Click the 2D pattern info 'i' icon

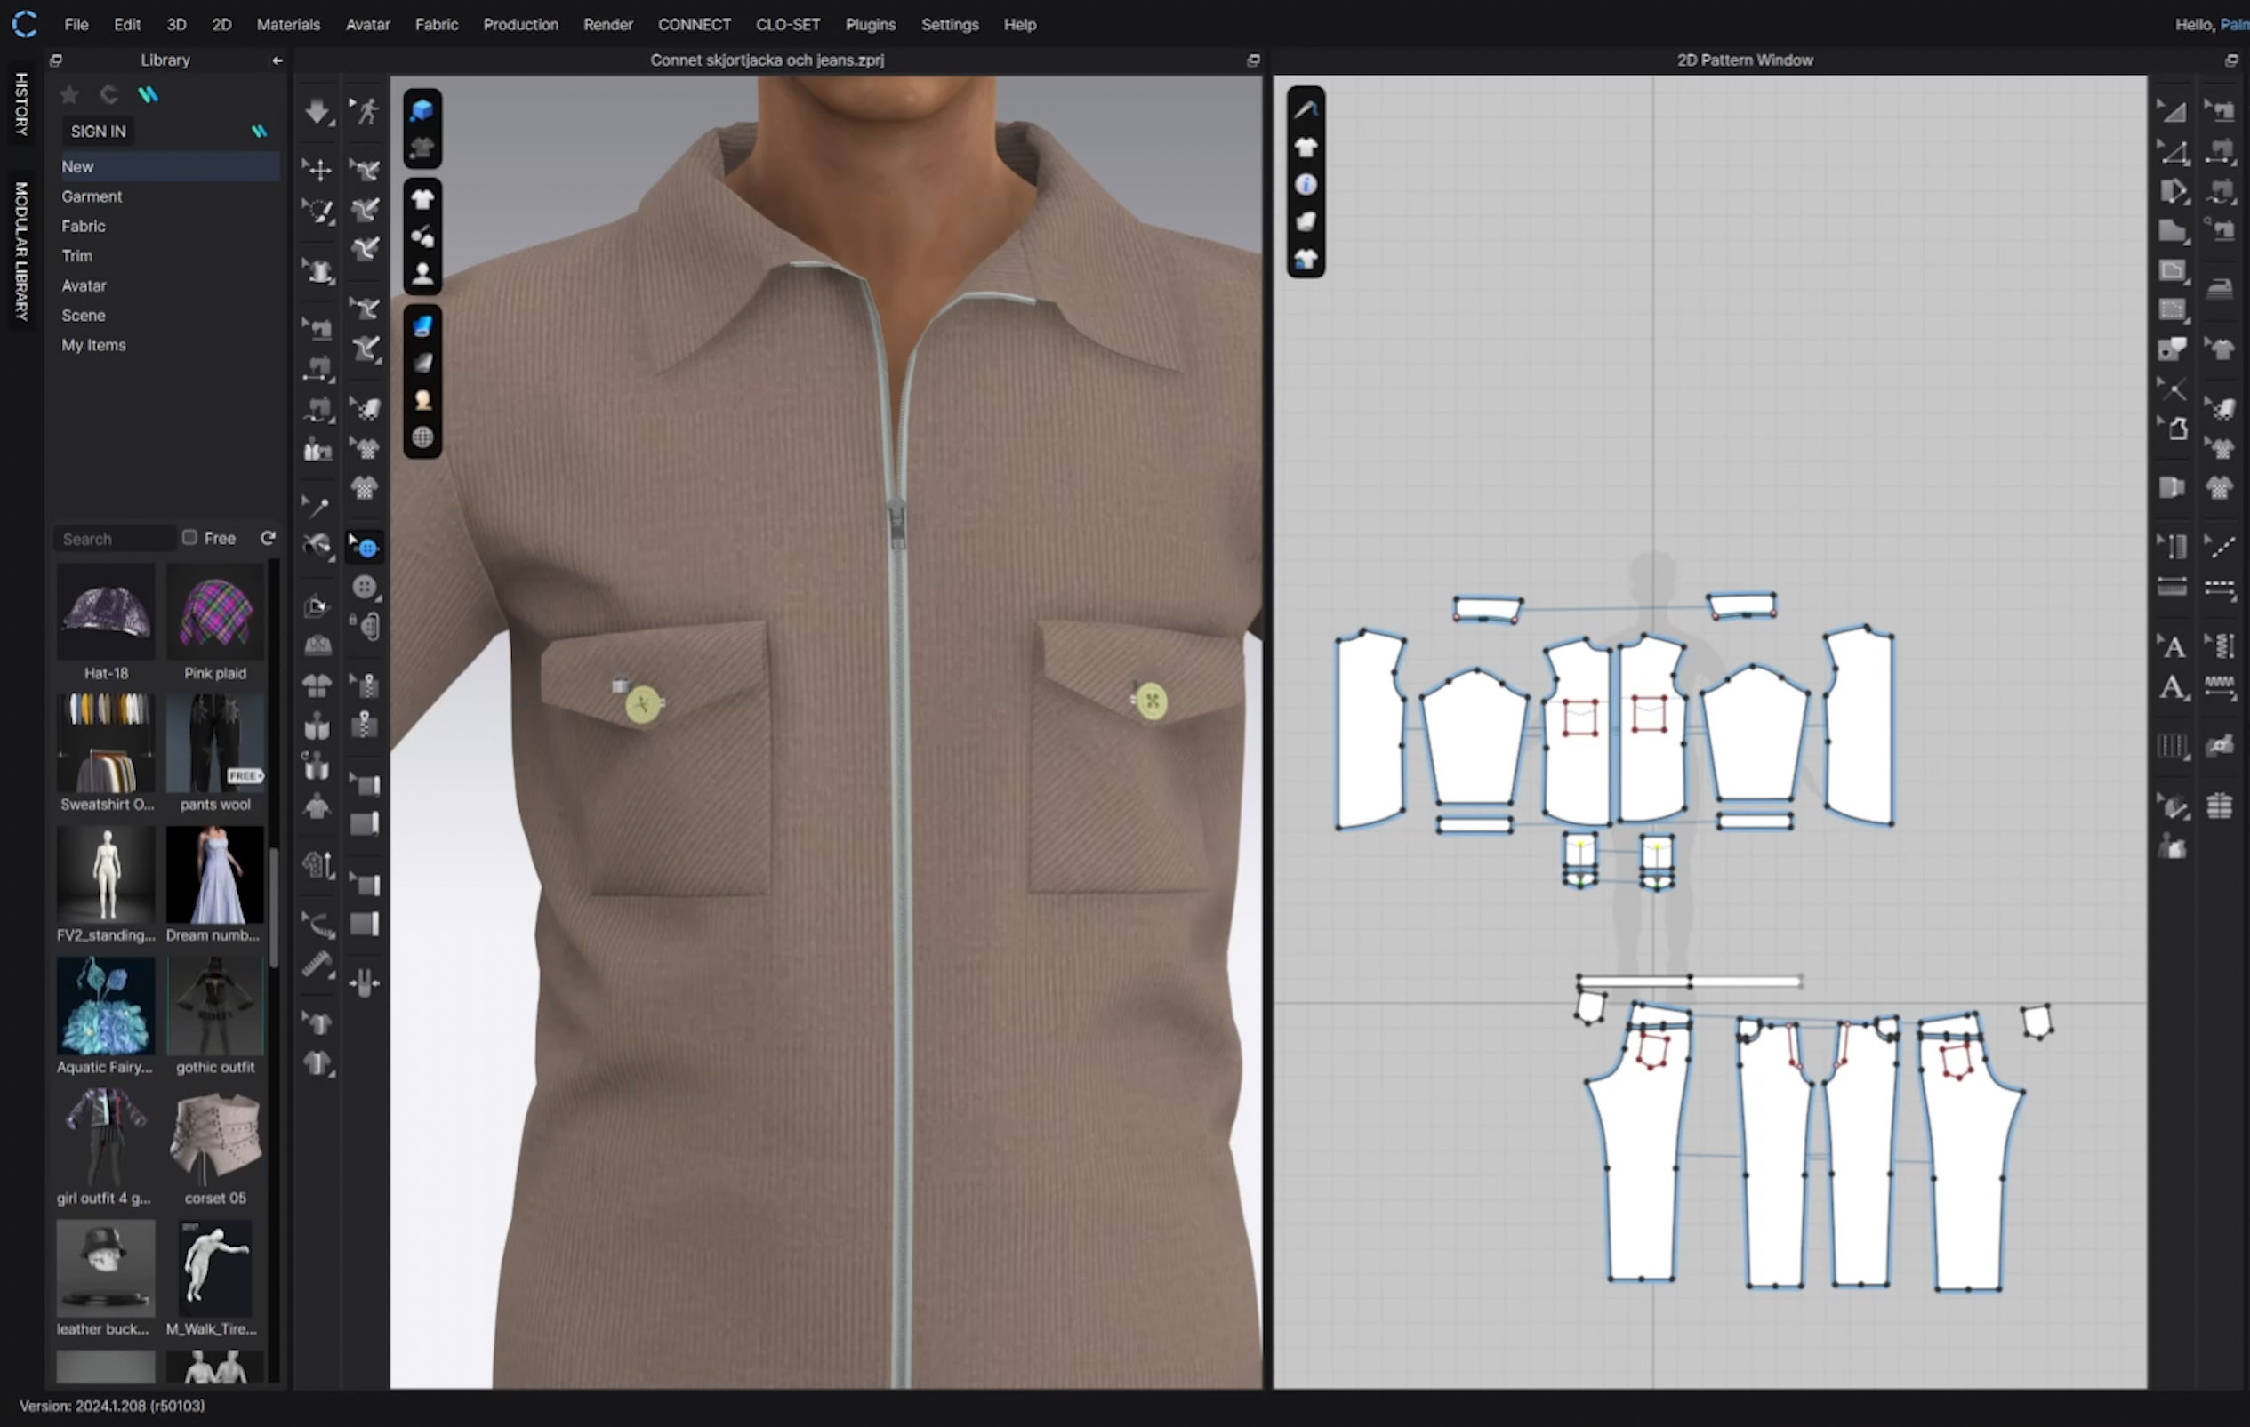tap(1306, 185)
